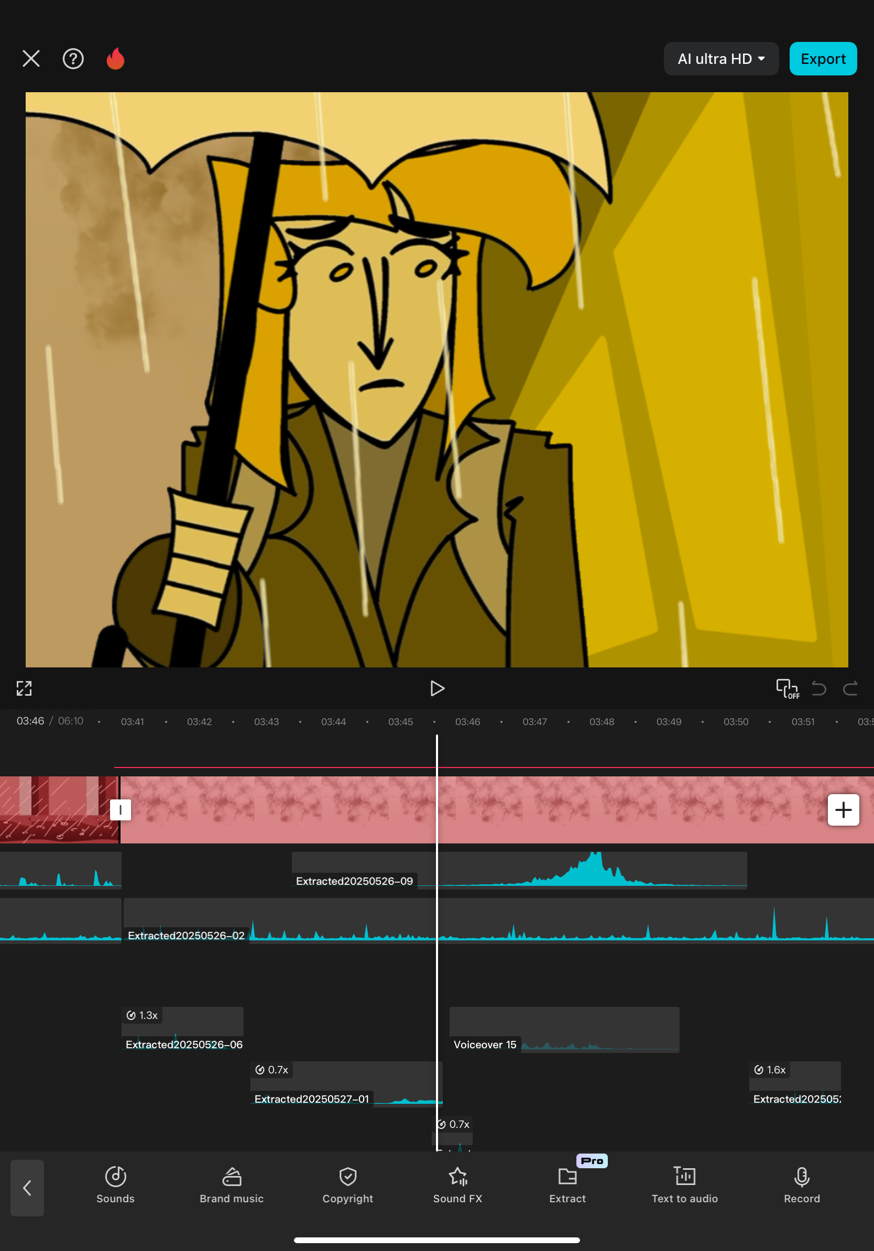This screenshot has height=1251, width=874.
Task: Click the 03:42 mark on timeline ruler
Action: coord(200,721)
